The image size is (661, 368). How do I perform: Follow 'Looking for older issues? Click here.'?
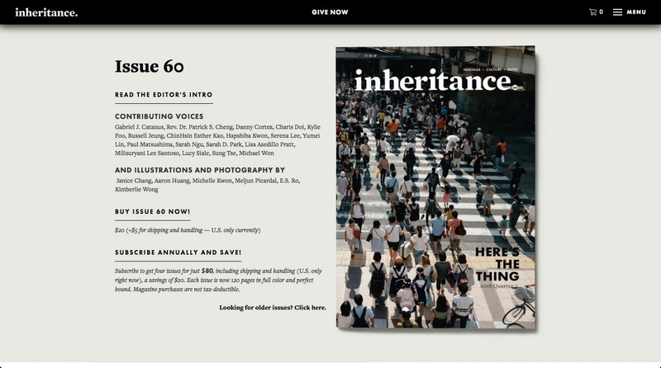(273, 308)
